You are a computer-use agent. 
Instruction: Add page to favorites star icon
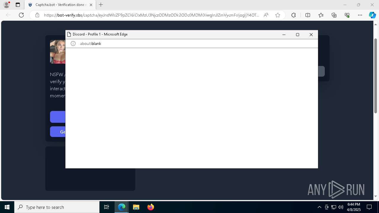coord(278,15)
